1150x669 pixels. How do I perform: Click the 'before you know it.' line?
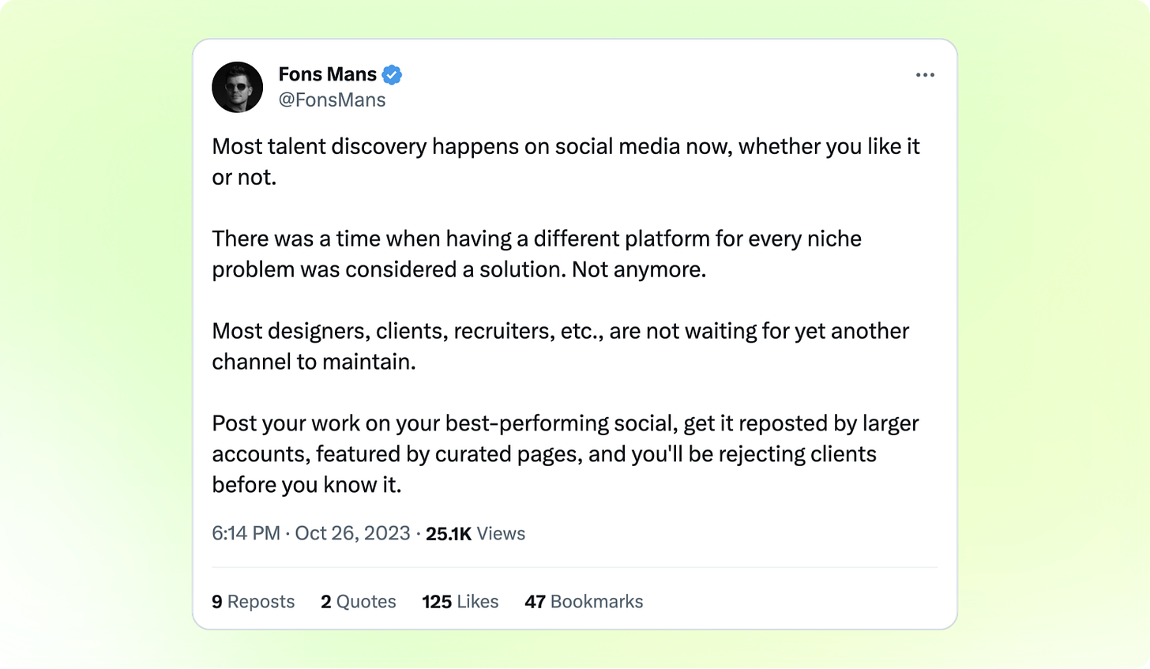[306, 485]
